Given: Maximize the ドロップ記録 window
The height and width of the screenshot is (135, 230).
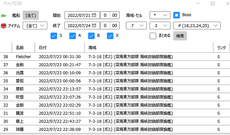Looking at the screenshot, I should (213, 3).
